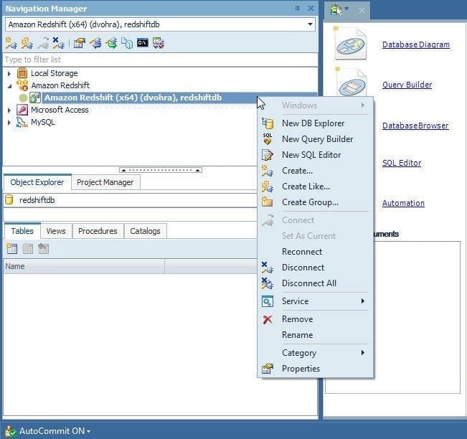Collapse the Amazon Redshift tree node
The image size is (467, 439).
click(x=9, y=86)
